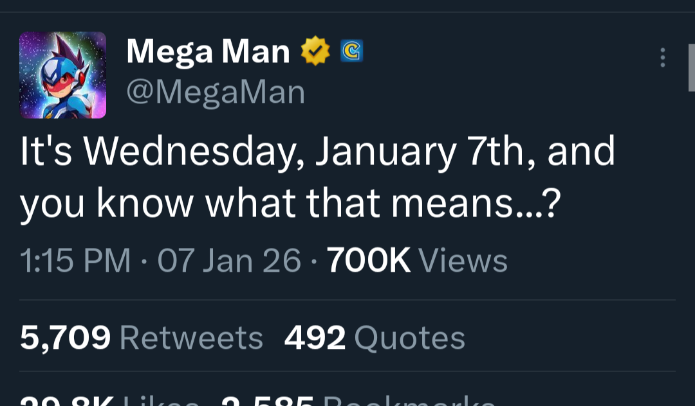This screenshot has height=406, width=695.
Task: Click the partially visible bookmarks count number
Action: pyautogui.click(x=267, y=402)
